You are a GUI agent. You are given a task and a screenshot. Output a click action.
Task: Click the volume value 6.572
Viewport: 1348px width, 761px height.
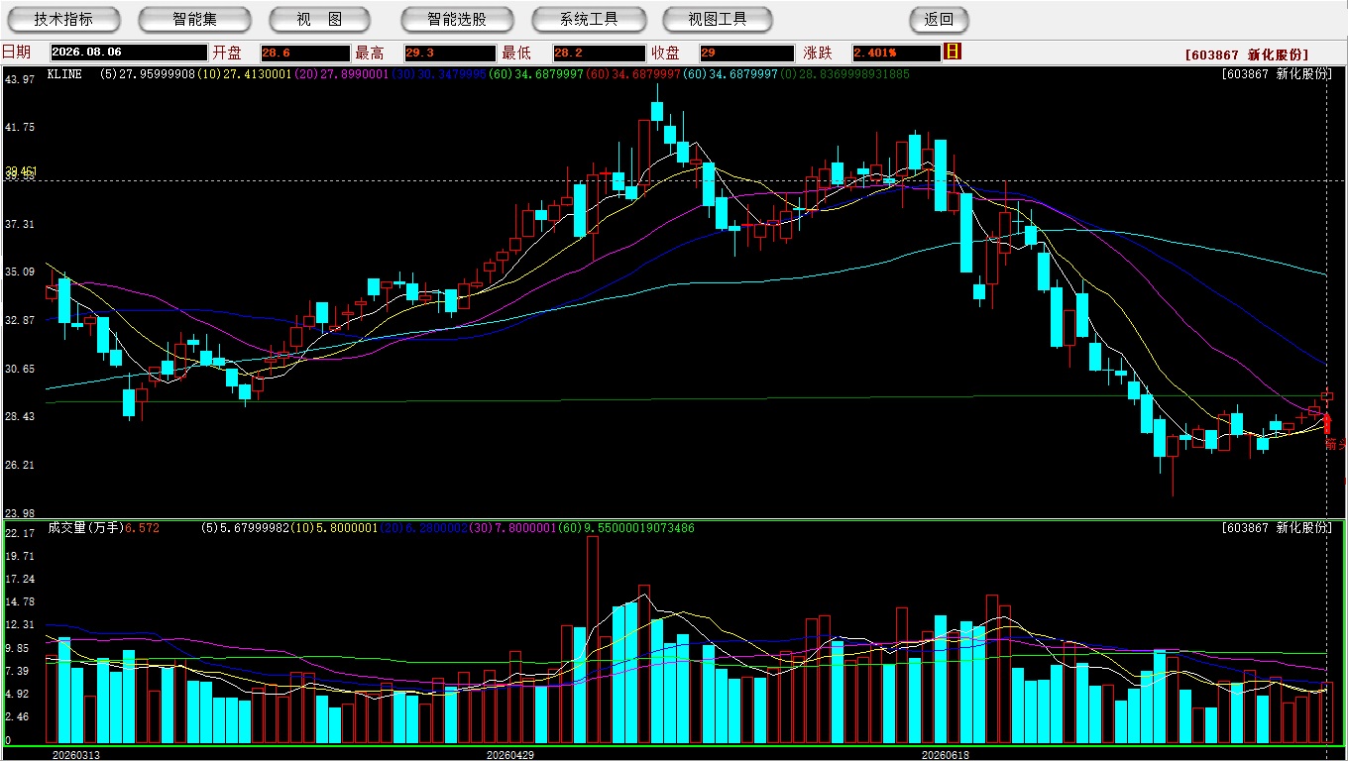142,528
